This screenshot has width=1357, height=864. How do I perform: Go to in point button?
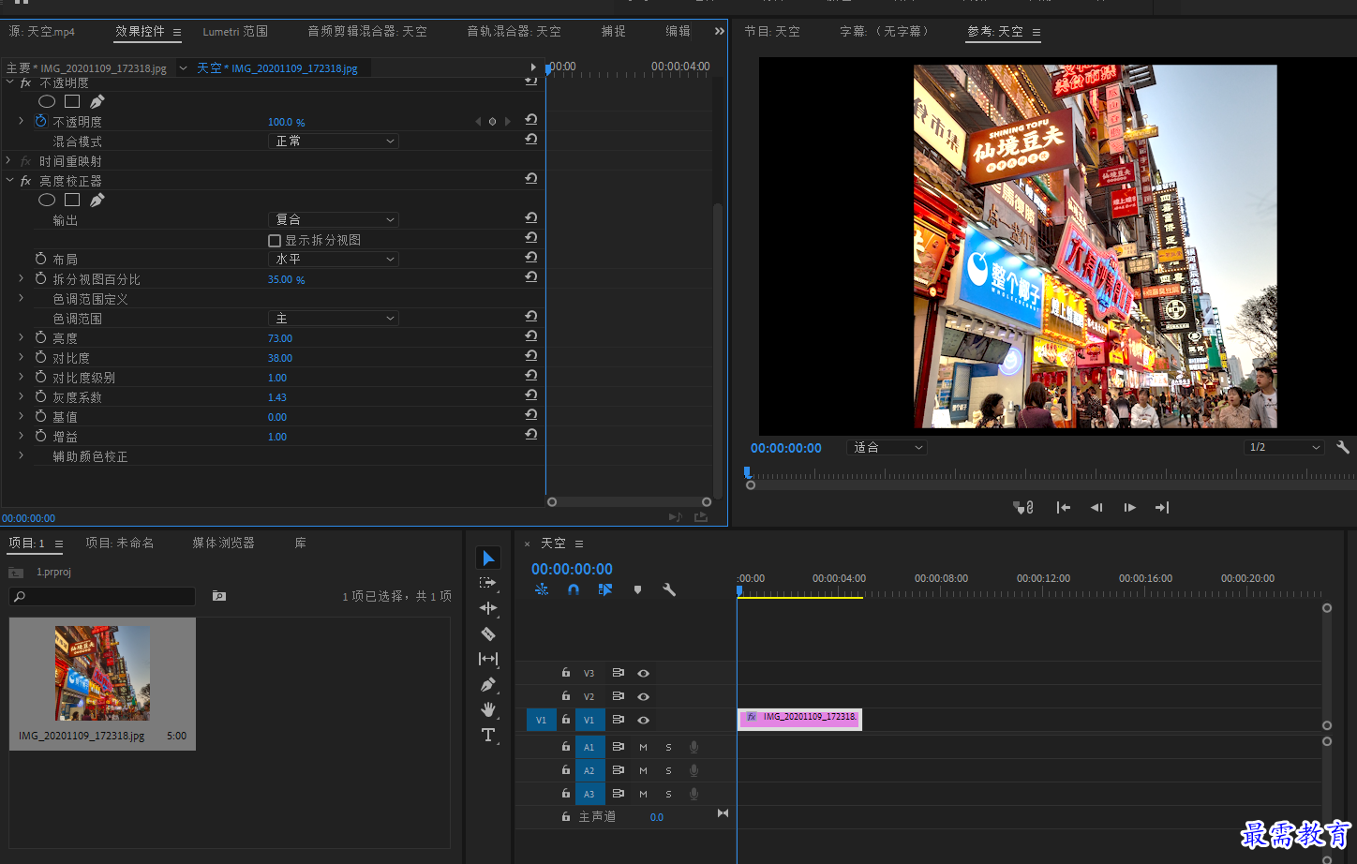click(1063, 507)
